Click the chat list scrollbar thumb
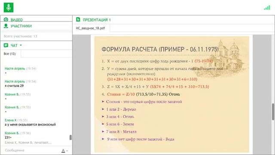 [70, 137]
